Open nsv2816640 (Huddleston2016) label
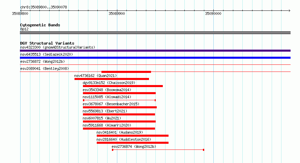Image resolution: width=300 pixels, height=163 pixels. [x=124, y=139]
